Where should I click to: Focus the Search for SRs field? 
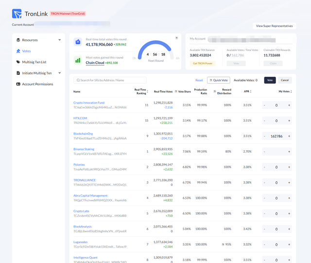[110, 80]
